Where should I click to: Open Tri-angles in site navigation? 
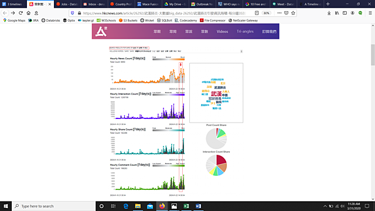tap(245, 31)
